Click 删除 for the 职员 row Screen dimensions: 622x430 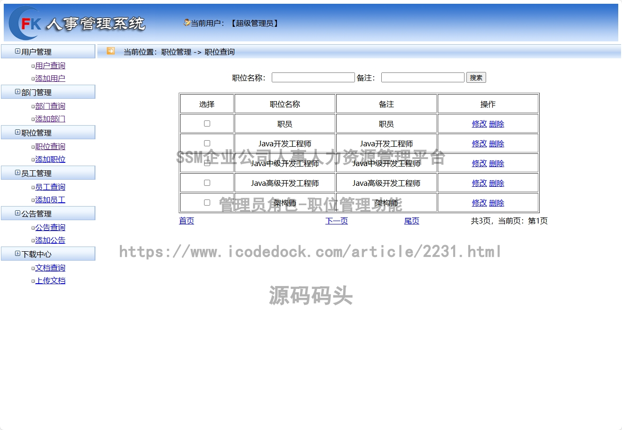point(496,124)
